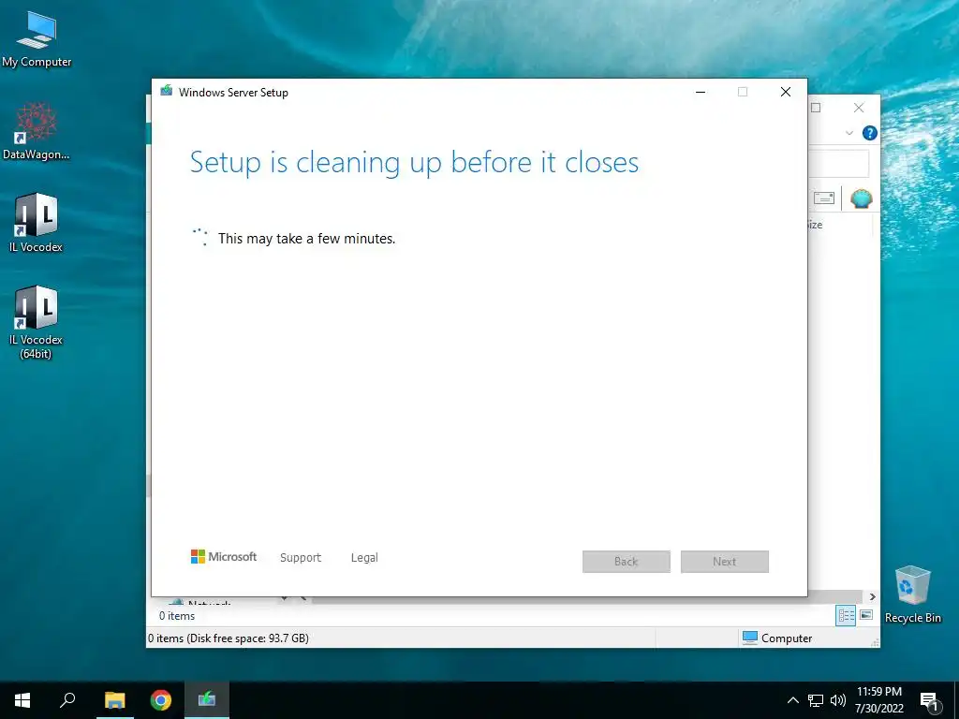959x719 pixels.
Task: Switch Explorer to details view
Action: coord(846,616)
